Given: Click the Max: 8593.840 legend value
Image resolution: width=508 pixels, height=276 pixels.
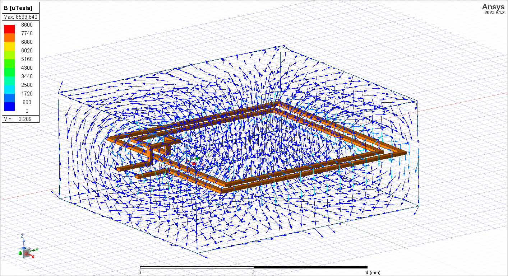Looking at the screenshot, I should click(x=20, y=17).
